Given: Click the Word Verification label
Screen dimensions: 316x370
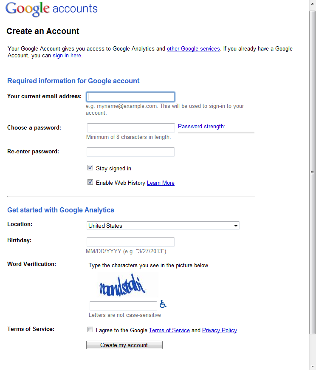Looking at the screenshot, I should (31, 264).
